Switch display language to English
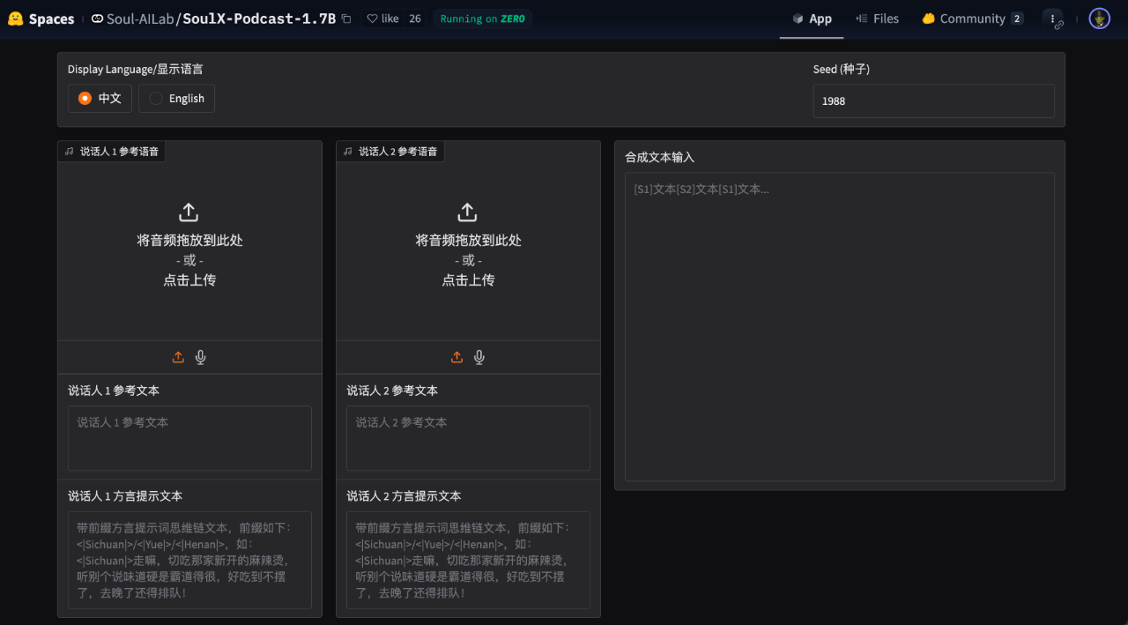Screen dimensions: 1128x625 click(x=176, y=98)
